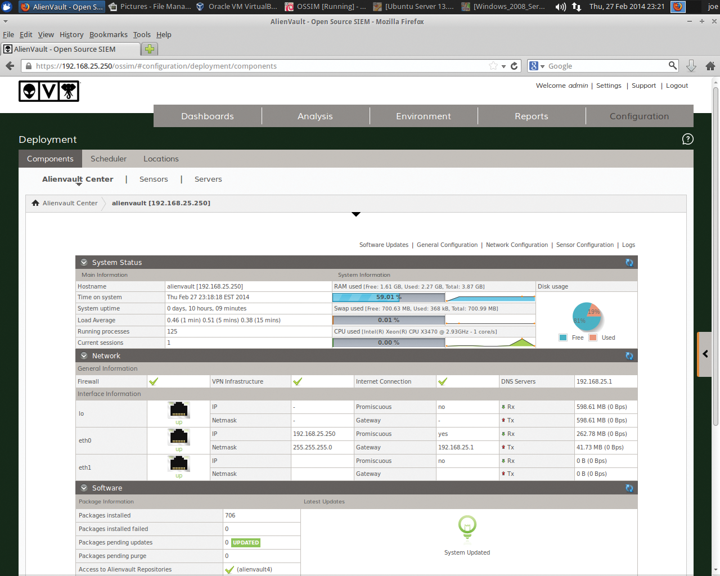Open the Reports menu
The width and height of the screenshot is (720, 576).
point(532,116)
